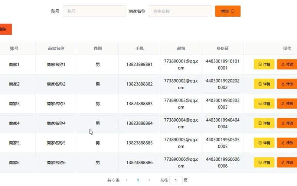Click 修改 for 商家3 row
Viewport: 297px width, 186px height.
287,104
